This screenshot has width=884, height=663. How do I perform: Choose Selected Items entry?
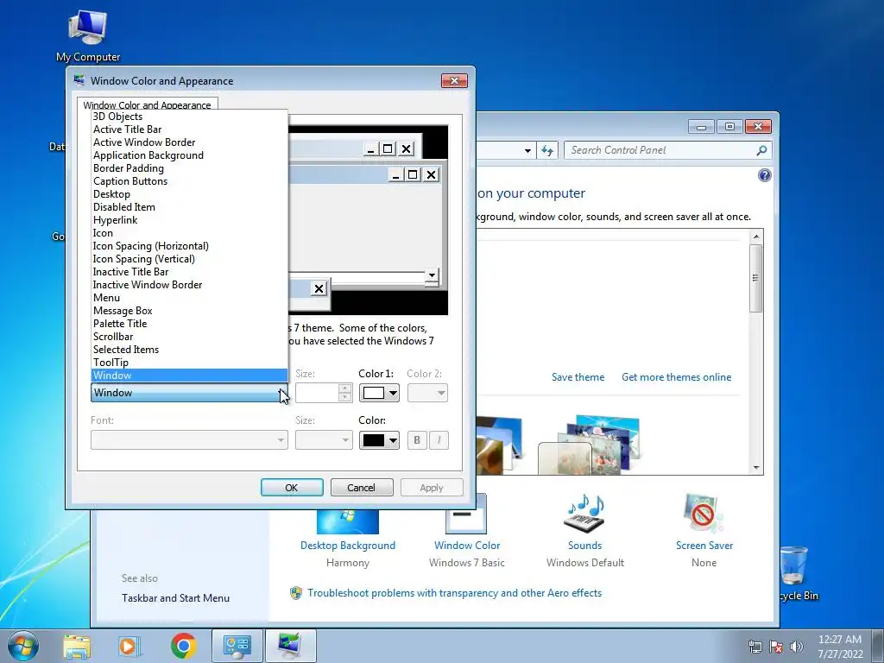[x=189, y=350]
